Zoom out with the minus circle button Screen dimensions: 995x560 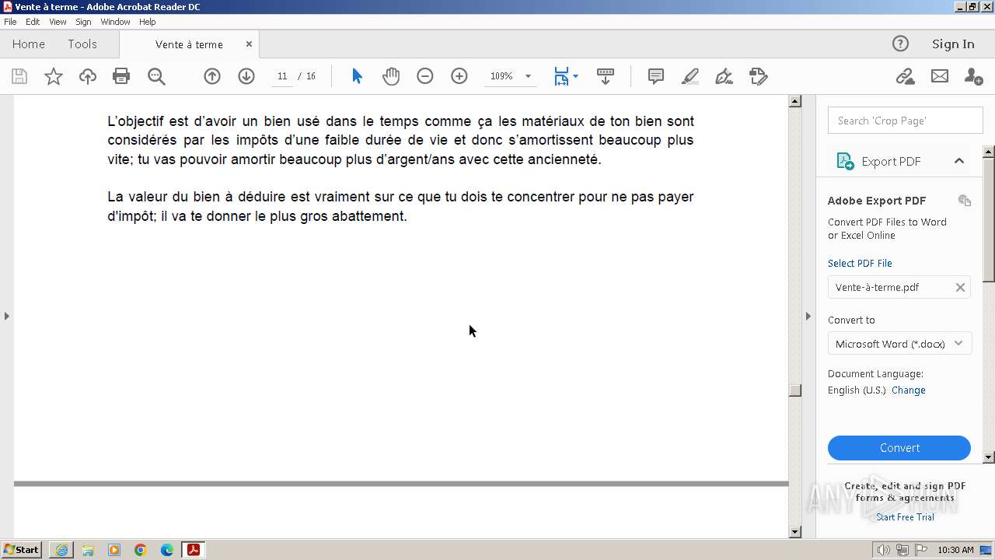[425, 76]
